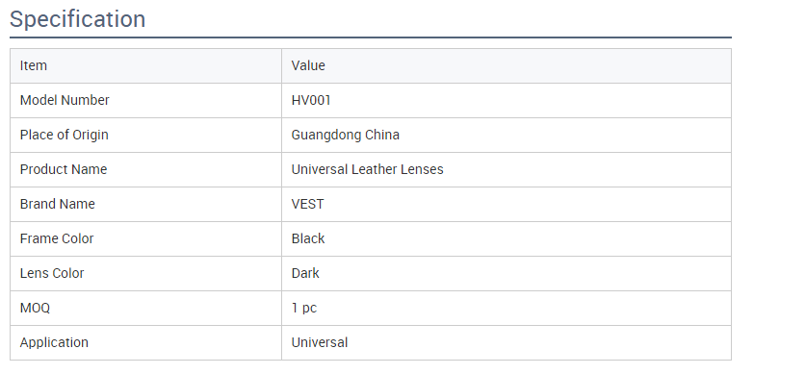
Task: Select the Dark lens color value
Action: coord(305,273)
